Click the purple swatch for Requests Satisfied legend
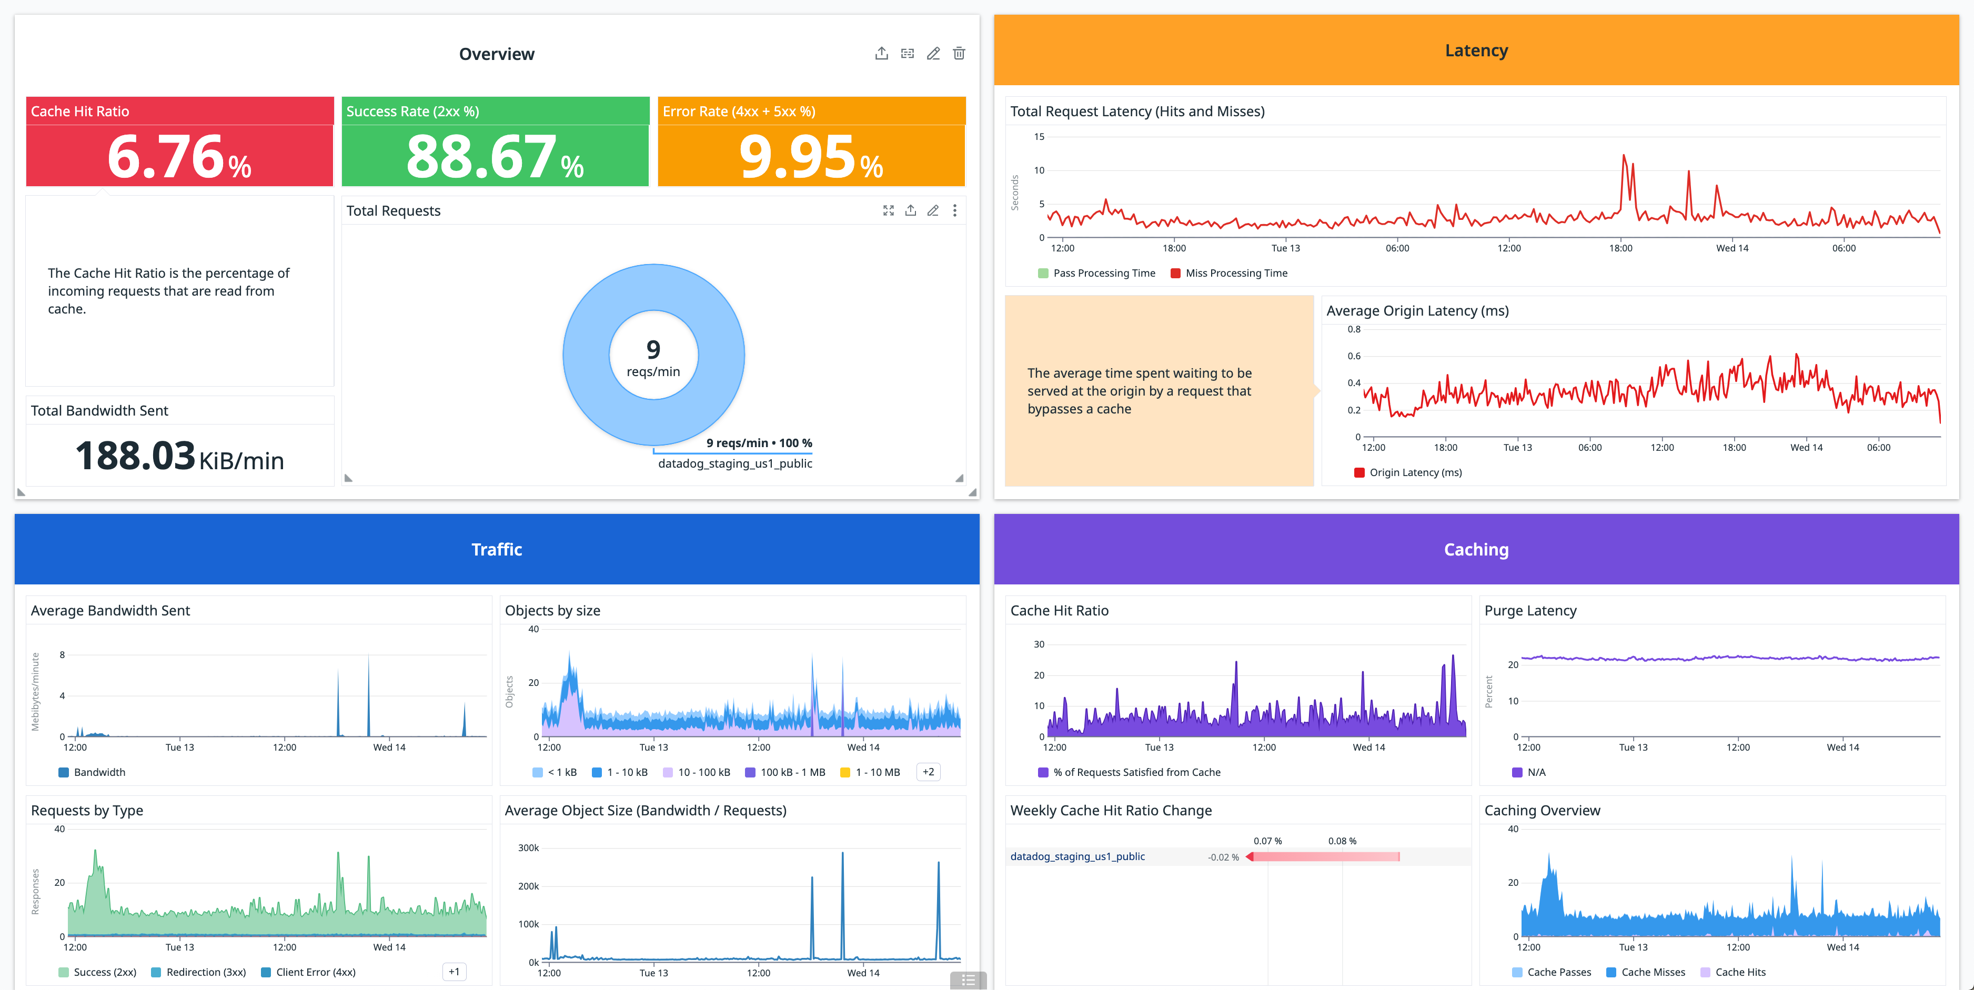Image resolution: width=1974 pixels, height=990 pixels. (1042, 772)
